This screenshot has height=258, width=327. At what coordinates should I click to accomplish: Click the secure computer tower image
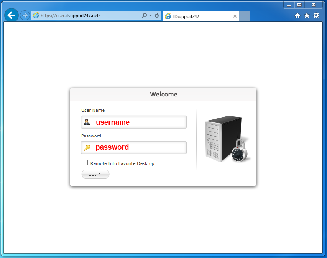tap(227, 139)
